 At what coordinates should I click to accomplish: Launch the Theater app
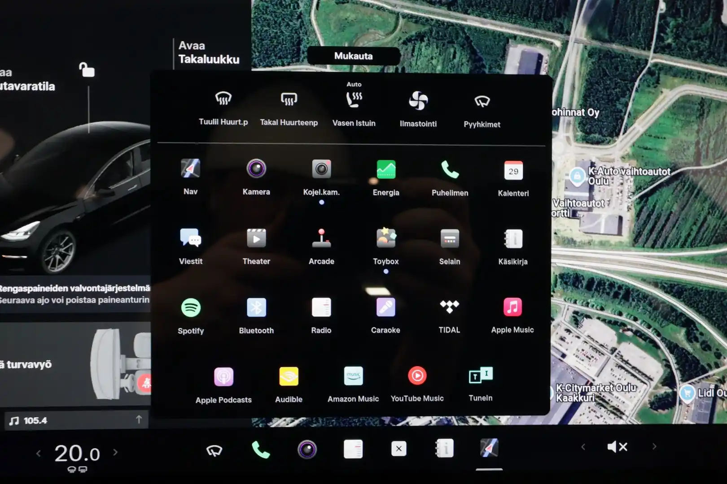[x=256, y=238]
